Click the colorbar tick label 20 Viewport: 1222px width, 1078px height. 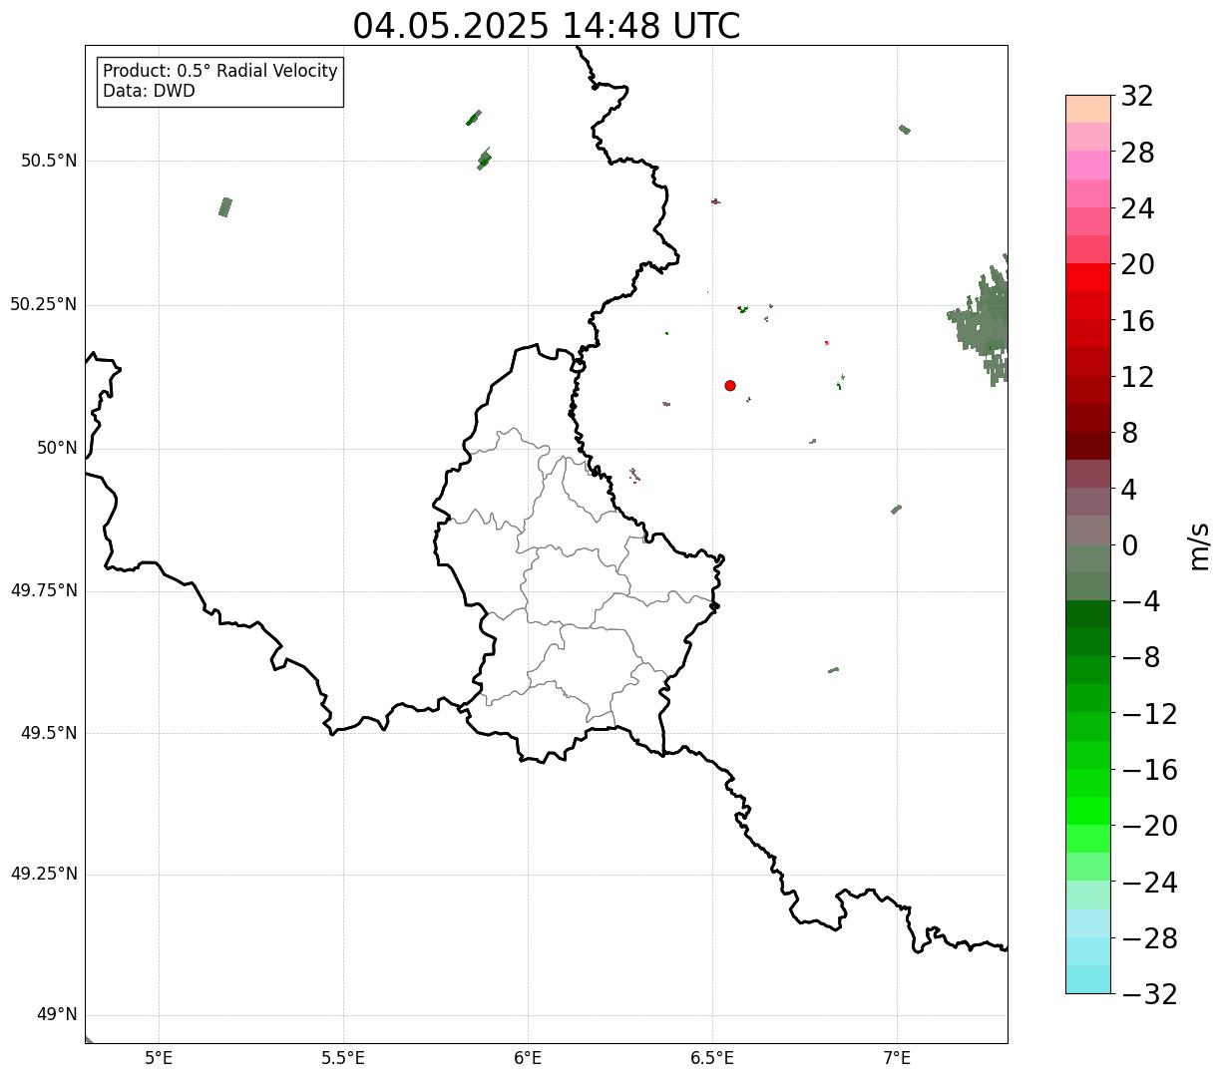coord(1137,265)
